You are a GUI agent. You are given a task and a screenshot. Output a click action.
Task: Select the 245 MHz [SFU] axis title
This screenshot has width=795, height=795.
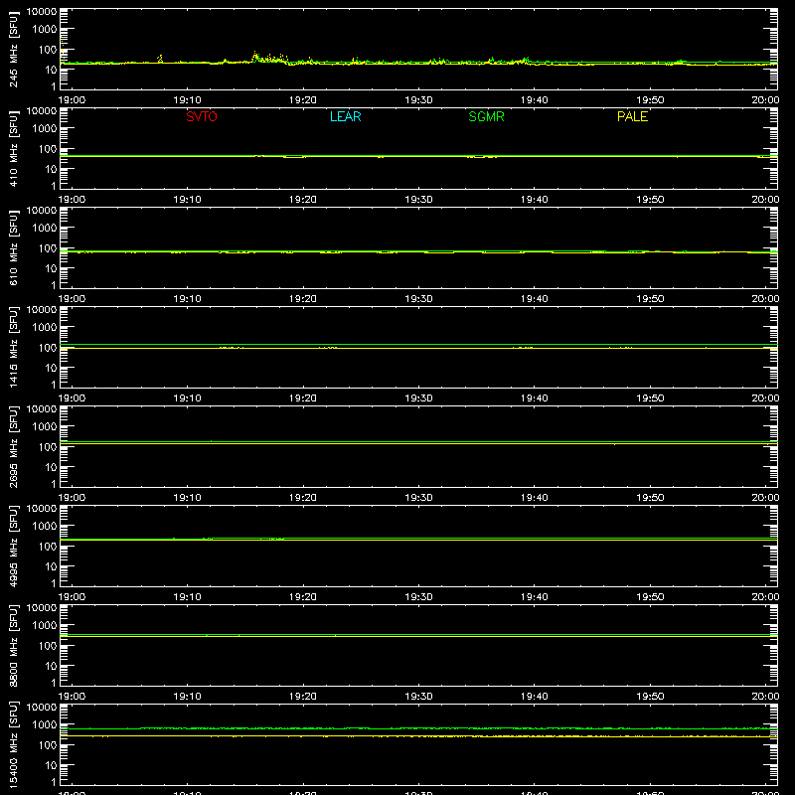13,49
